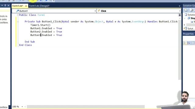195x109 pixels.
Task: Collapse the Public Class Form1 outline
Action: click(x=18, y=15)
